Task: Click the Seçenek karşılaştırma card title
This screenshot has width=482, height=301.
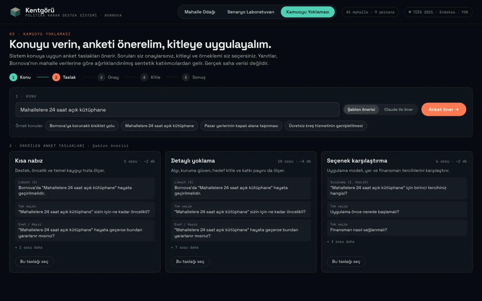Action: click(x=357, y=161)
